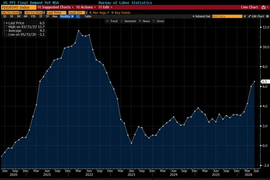Enable the Mov Avgs checkbox

91,13
